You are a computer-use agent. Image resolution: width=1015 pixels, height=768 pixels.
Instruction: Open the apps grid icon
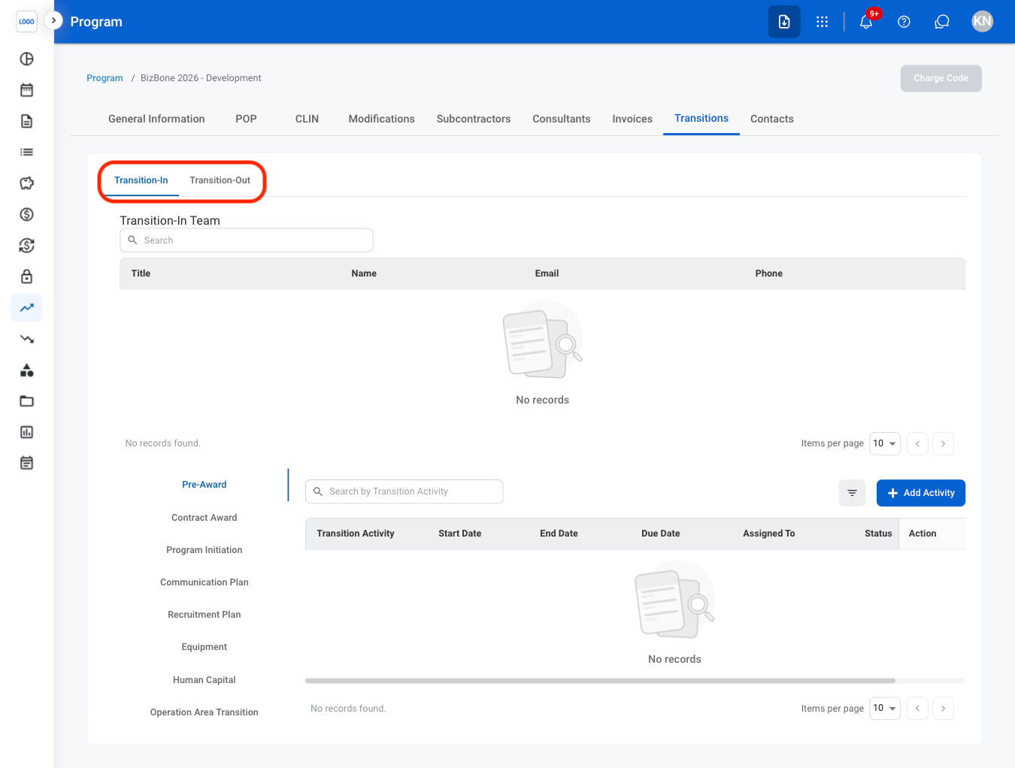click(822, 22)
